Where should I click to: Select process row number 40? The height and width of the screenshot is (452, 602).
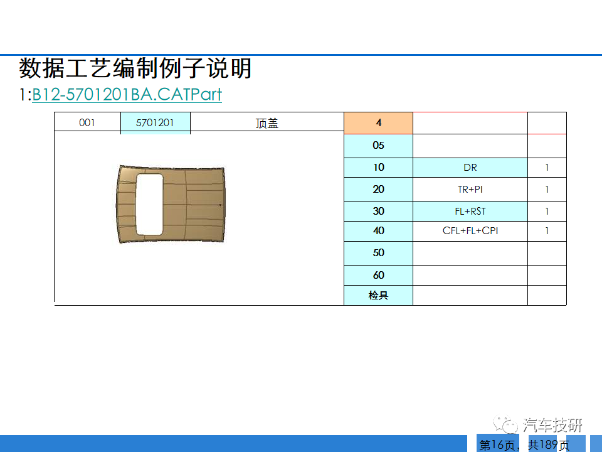tap(379, 231)
